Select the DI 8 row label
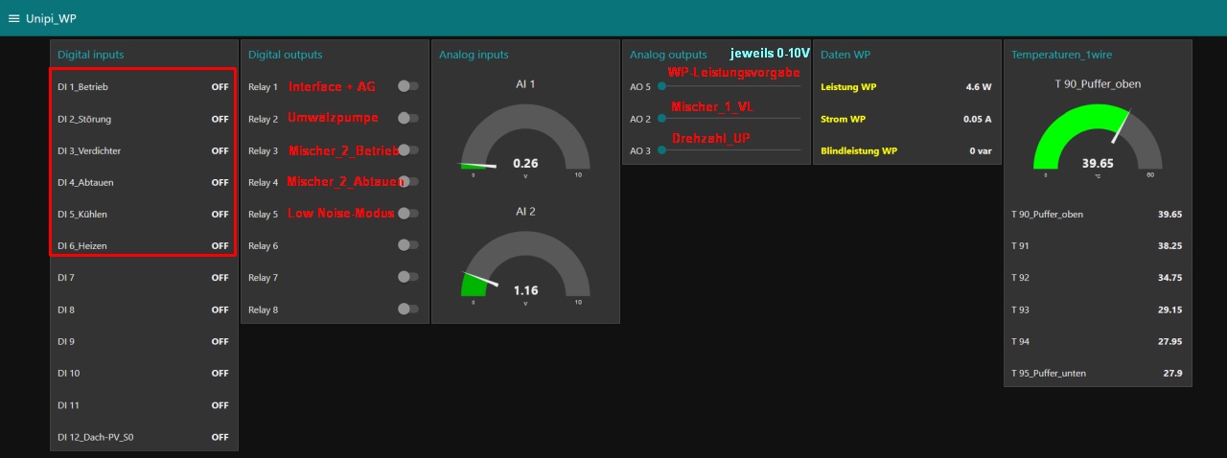The image size is (1227, 458). tap(66, 309)
